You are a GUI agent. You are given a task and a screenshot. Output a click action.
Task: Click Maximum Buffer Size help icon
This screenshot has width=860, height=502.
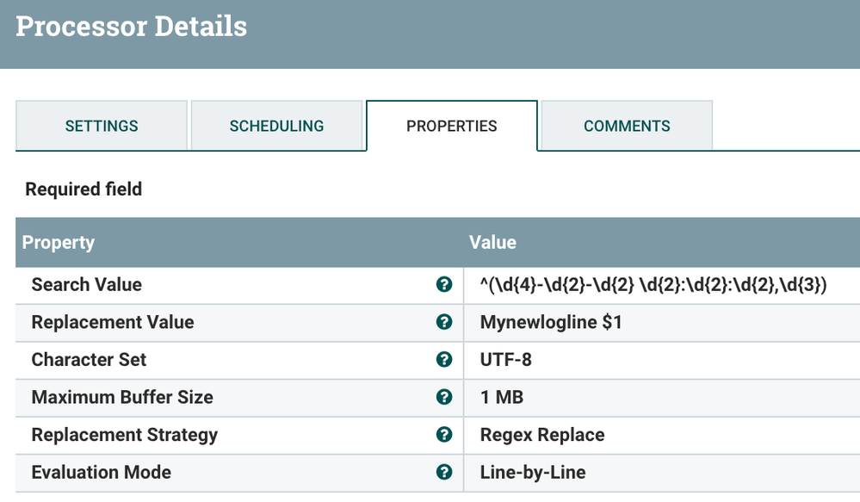[x=444, y=397]
